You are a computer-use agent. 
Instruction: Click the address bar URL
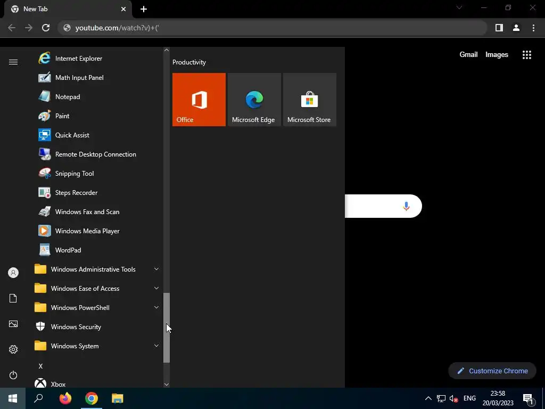(x=117, y=28)
